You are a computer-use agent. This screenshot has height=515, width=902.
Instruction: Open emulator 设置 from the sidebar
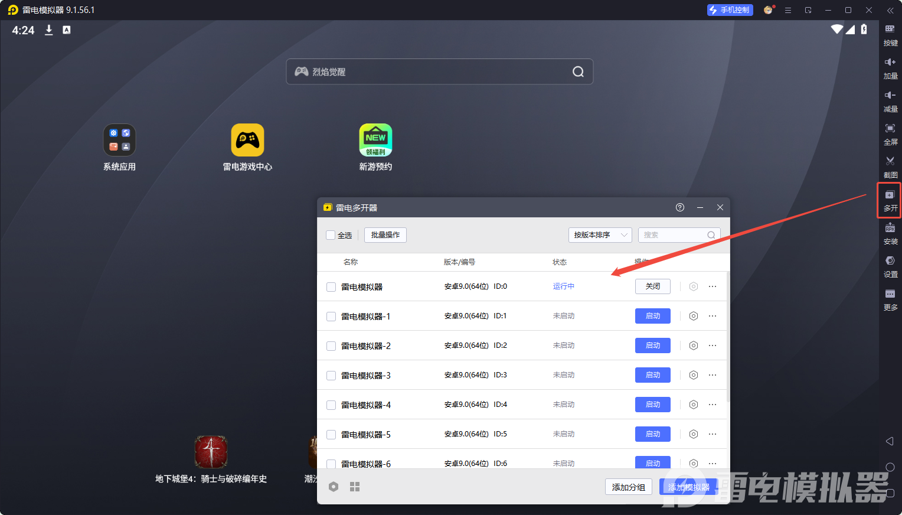pos(890,267)
